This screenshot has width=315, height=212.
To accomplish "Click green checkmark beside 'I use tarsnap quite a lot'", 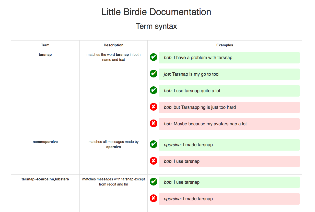I will 153,90.
